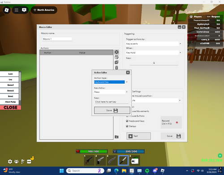Open the in-game group people icon
Viewport: 224px width, 175px height.
16,162
